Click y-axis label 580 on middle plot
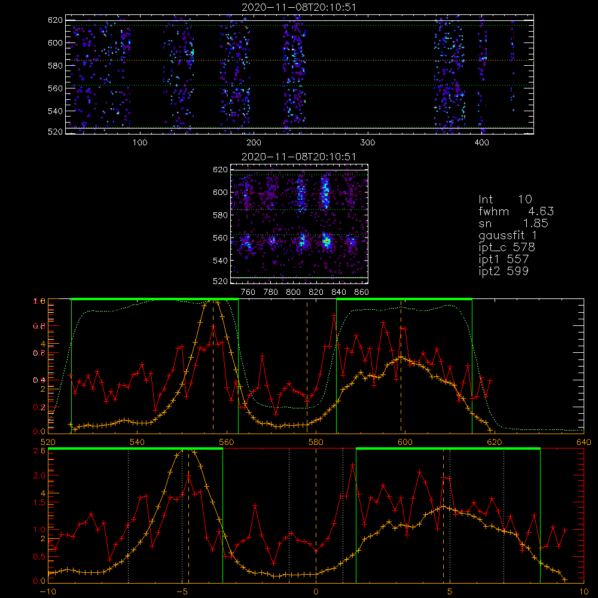Image resolution: width=598 pixels, height=598 pixels. (221, 215)
